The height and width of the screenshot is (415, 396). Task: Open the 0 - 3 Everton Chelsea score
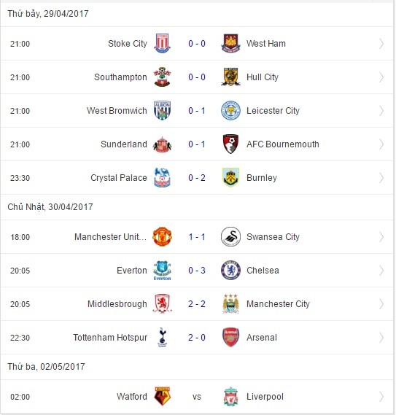197,271
